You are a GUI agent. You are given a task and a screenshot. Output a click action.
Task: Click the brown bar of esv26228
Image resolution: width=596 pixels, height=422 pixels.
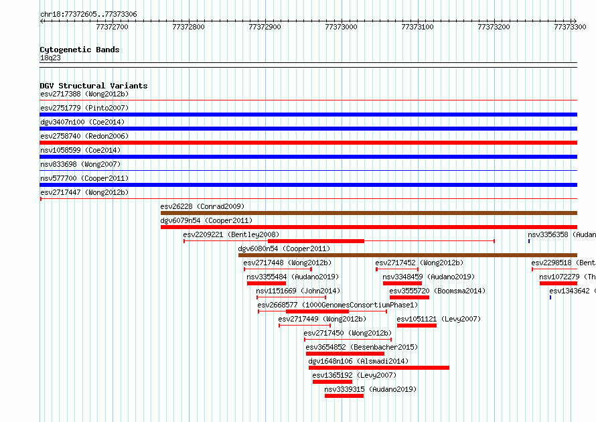pos(369,213)
